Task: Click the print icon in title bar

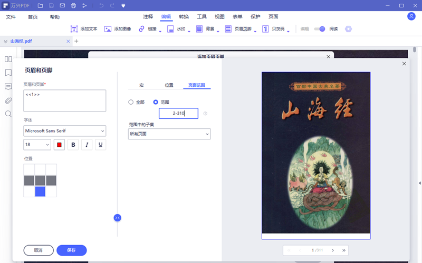Action: click(74, 6)
